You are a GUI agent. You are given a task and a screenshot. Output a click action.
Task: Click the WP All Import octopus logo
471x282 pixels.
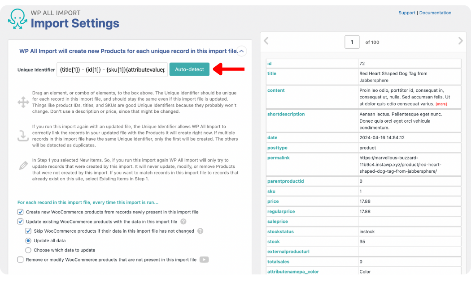(x=18, y=20)
